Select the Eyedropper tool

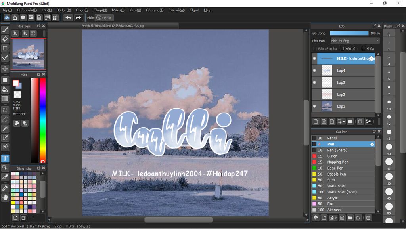pyautogui.click(x=5, y=188)
